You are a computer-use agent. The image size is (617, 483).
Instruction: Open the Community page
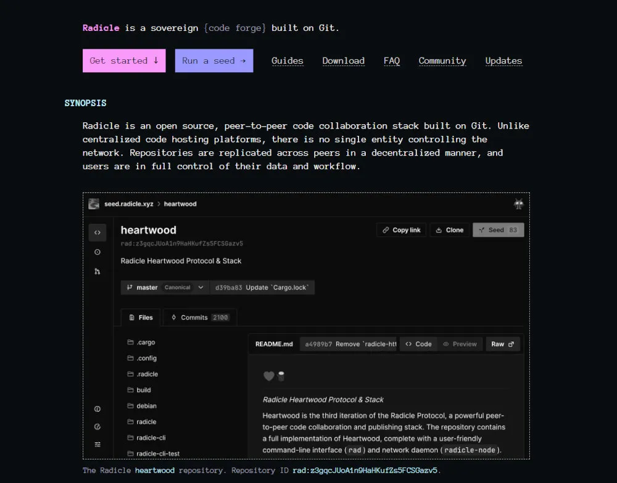[442, 61]
